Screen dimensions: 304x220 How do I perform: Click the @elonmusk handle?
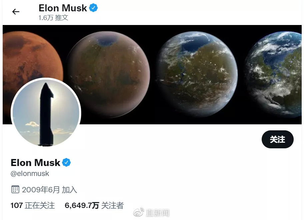(30, 173)
